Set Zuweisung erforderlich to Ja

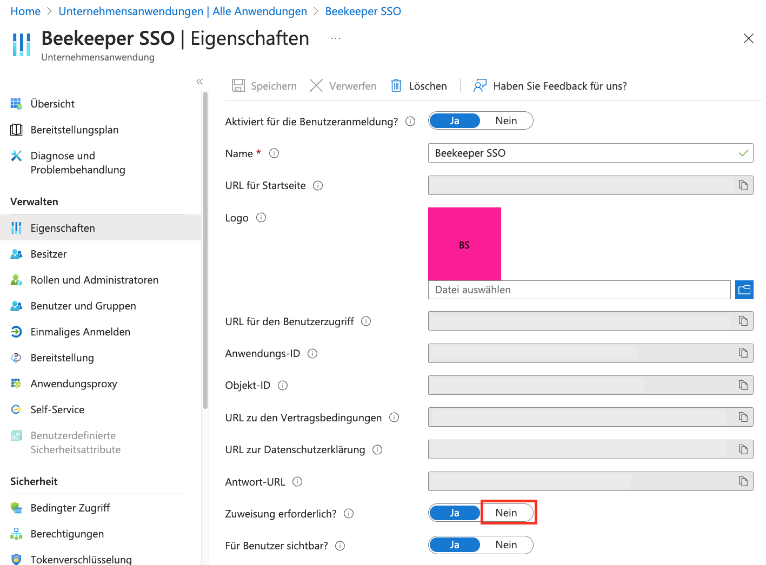455,513
